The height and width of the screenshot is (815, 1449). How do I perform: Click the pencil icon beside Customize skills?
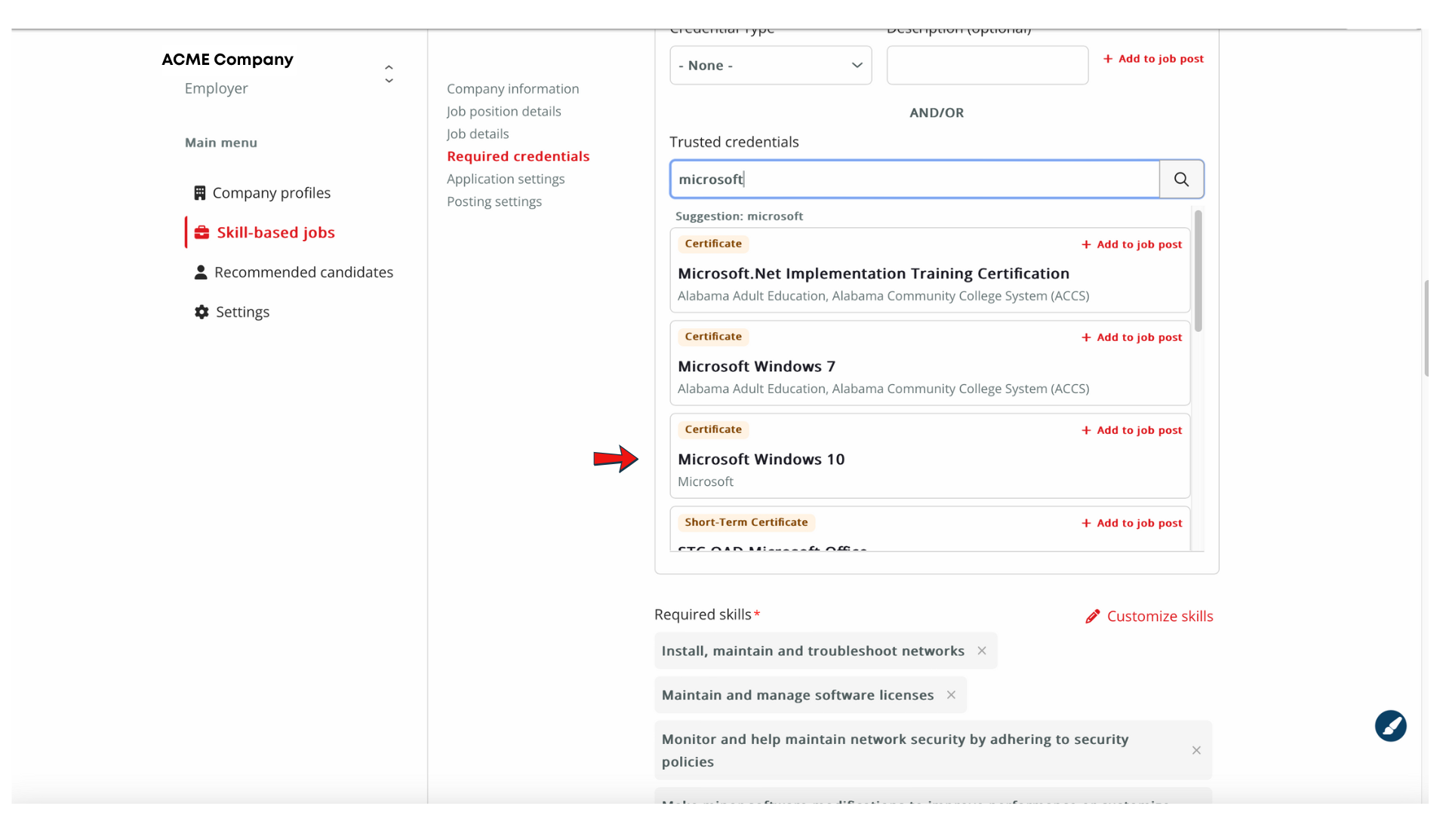(x=1092, y=617)
